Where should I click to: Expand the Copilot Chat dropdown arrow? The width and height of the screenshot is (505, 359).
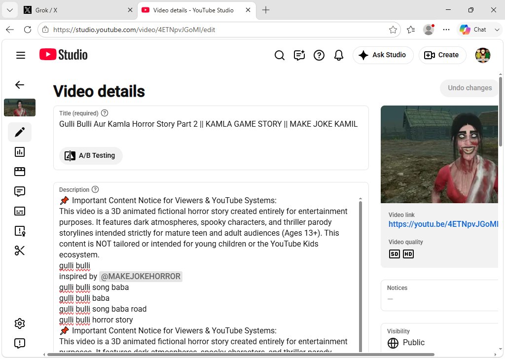pos(497,30)
